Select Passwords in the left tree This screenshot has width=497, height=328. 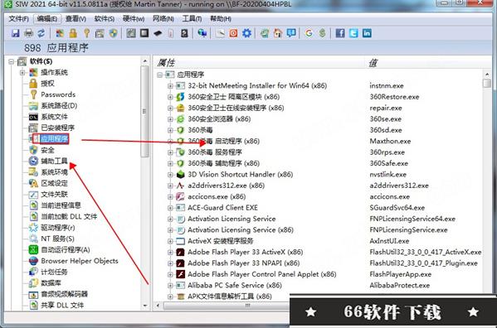(x=58, y=94)
